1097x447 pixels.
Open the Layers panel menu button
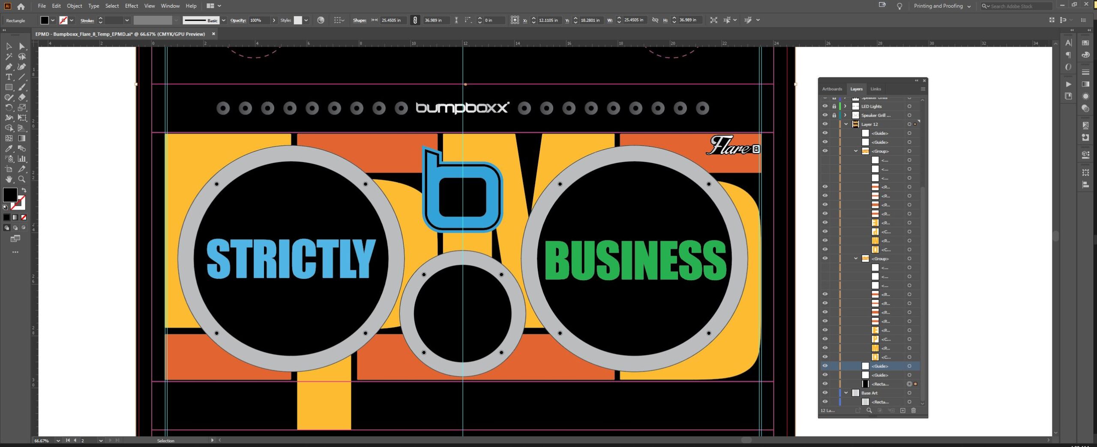coord(923,89)
